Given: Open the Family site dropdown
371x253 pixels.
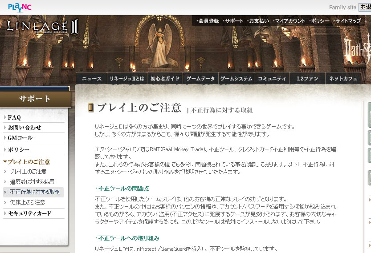Looking at the screenshot, I should [x=364, y=7].
